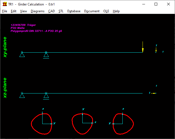
Task: Open the Database menu
Action: coord(74,11)
